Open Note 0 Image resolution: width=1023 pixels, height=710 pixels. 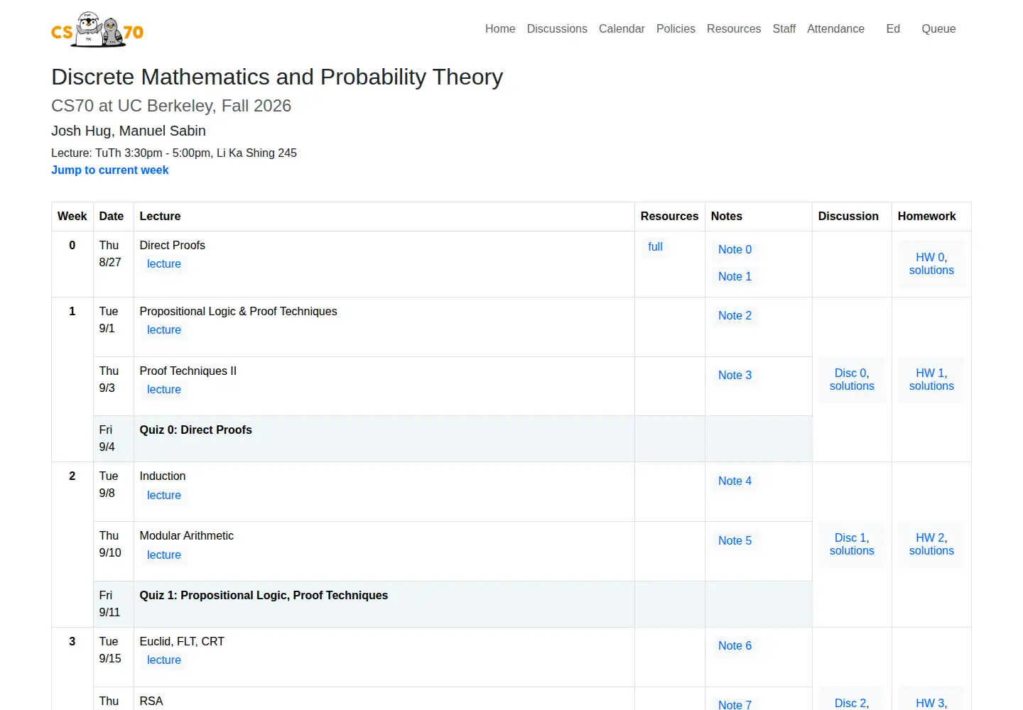[735, 249]
